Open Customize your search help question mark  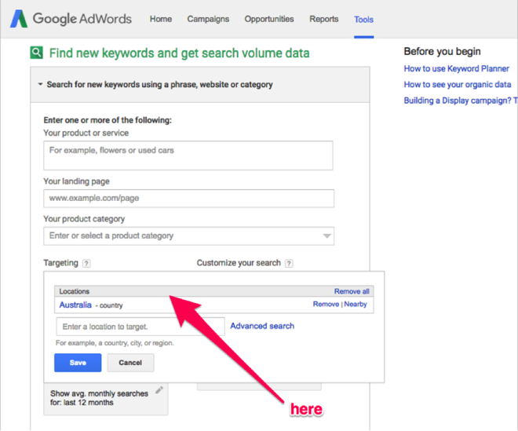pos(289,264)
